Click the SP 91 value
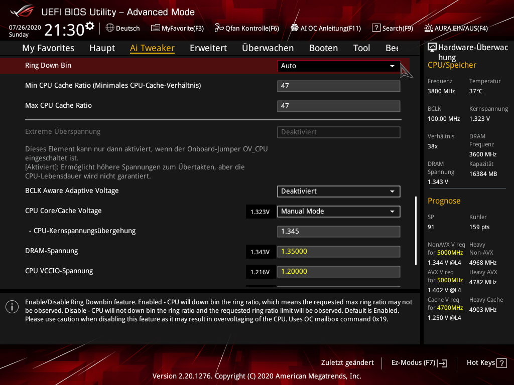This screenshot has height=385, width=514. (x=431, y=227)
